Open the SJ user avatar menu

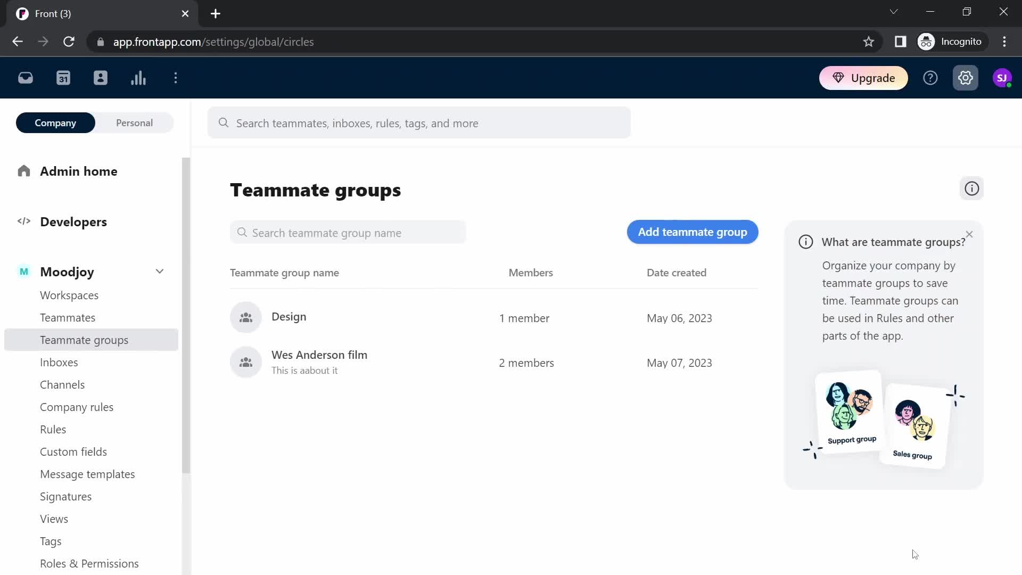[x=1002, y=78]
